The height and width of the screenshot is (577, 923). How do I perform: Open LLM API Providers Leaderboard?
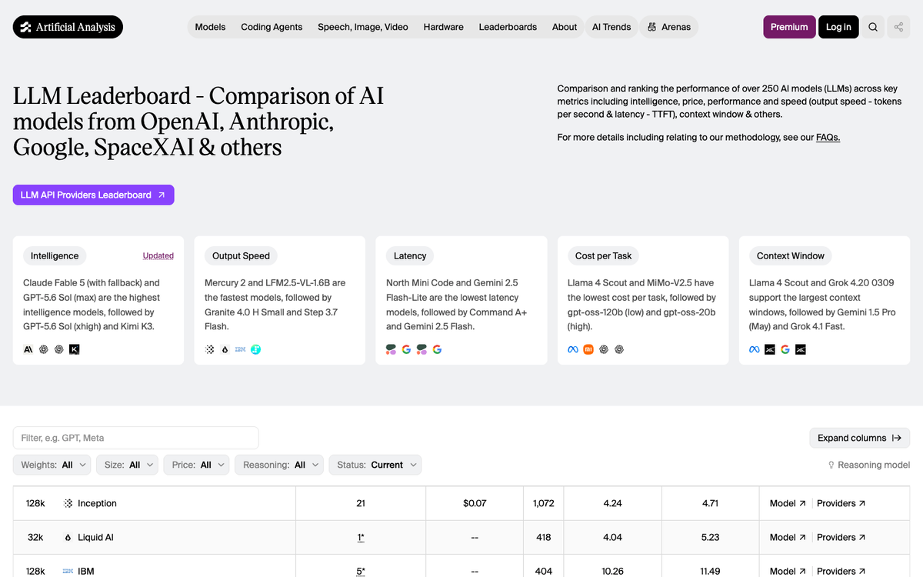coord(94,195)
